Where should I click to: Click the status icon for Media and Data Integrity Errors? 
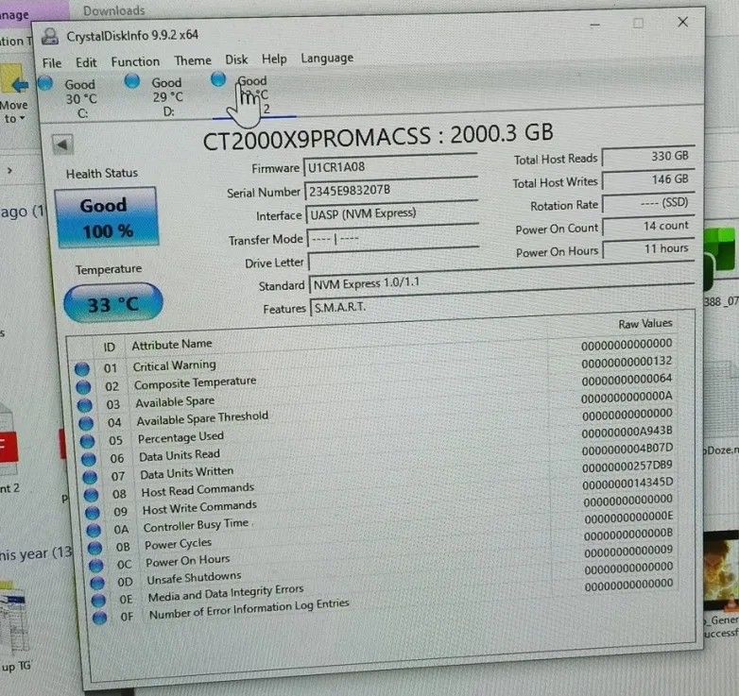(98, 601)
